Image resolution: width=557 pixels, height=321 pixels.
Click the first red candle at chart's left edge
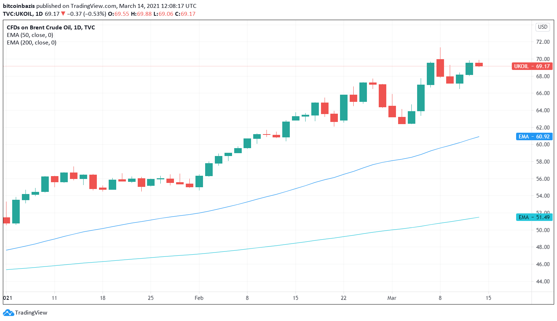click(x=6, y=220)
